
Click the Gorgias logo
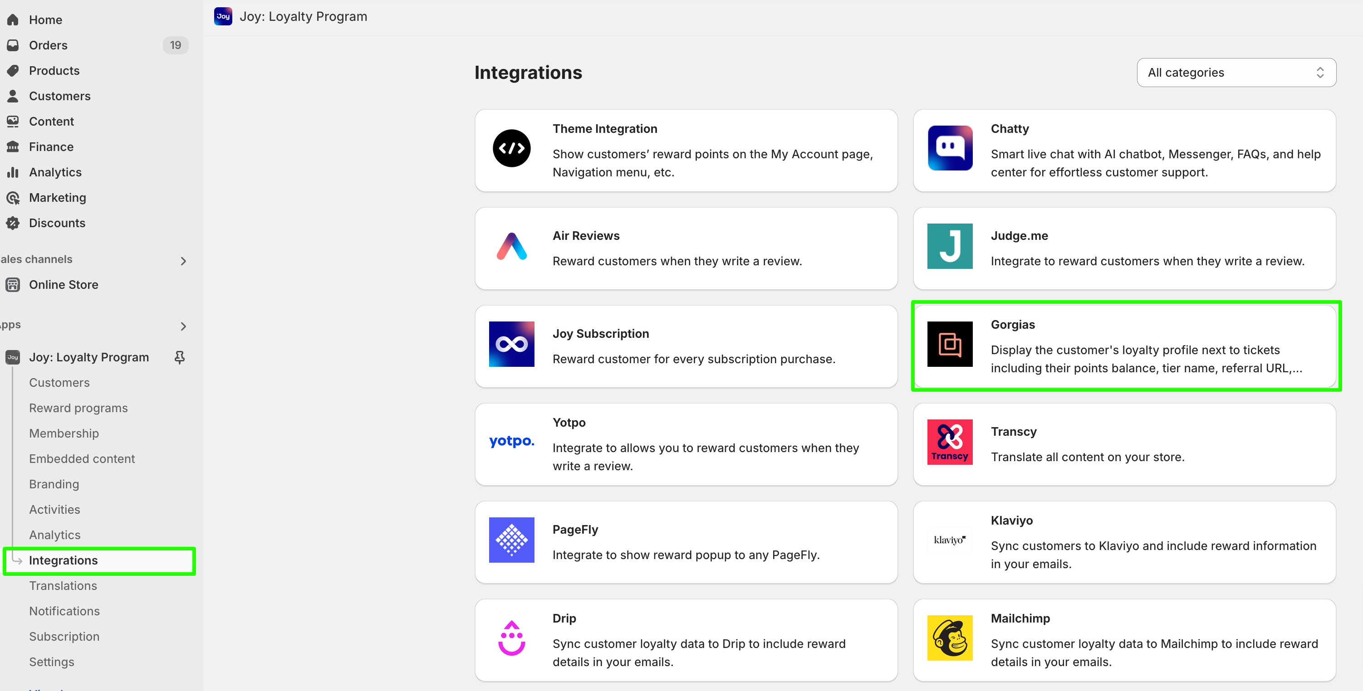tap(950, 344)
